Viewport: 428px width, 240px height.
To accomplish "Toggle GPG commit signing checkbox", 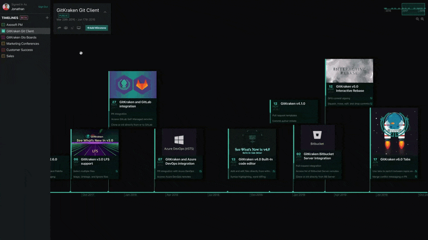I will coord(371,98).
